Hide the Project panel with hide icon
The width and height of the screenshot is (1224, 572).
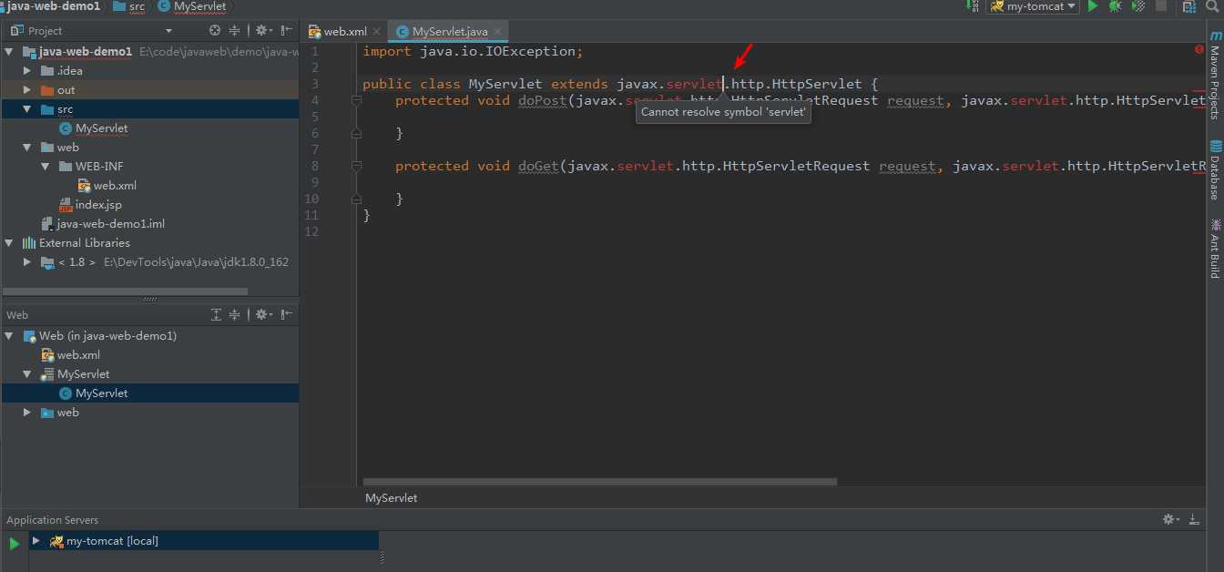287,30
